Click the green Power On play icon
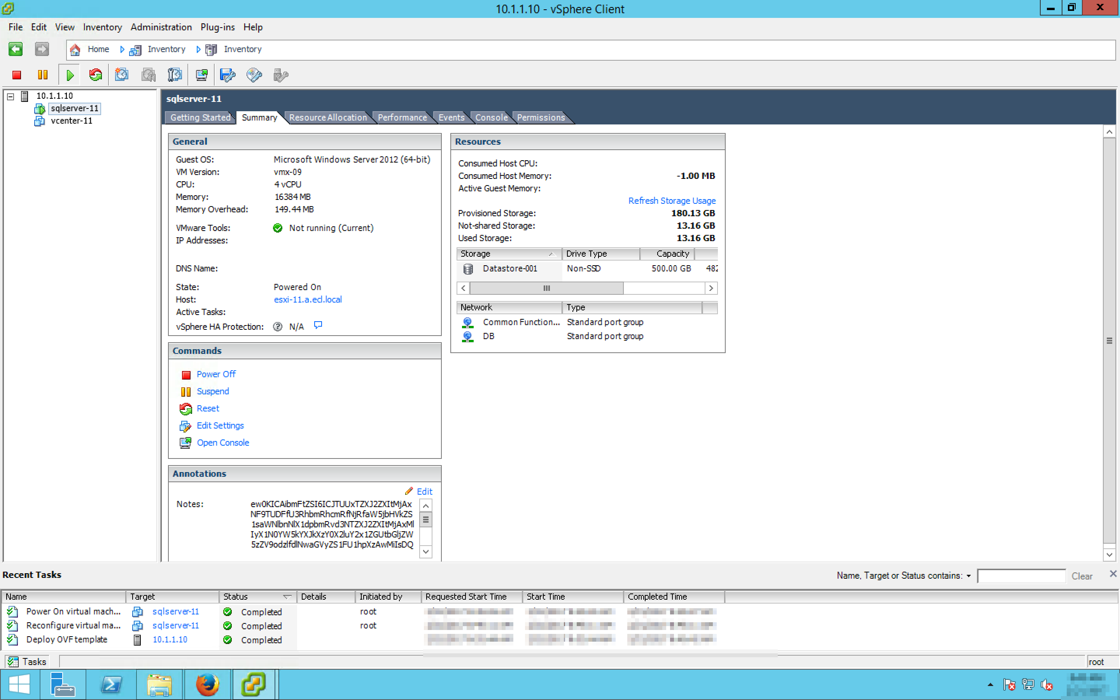Viewport: 1120px width, 700px height. tap(70, 75)
